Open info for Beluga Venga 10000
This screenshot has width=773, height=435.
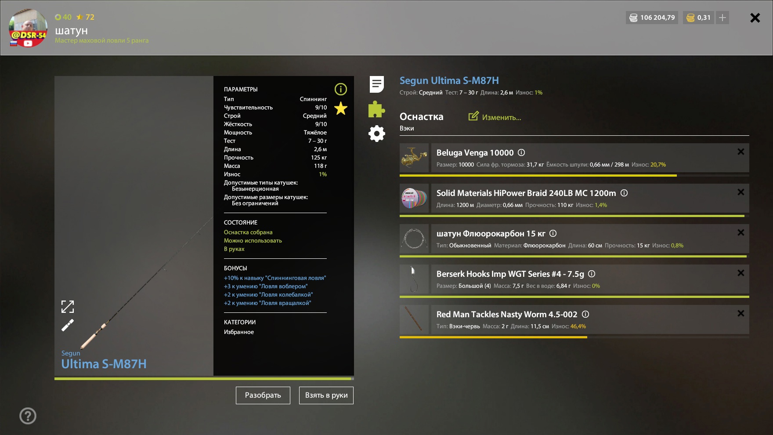pos(521,152)
